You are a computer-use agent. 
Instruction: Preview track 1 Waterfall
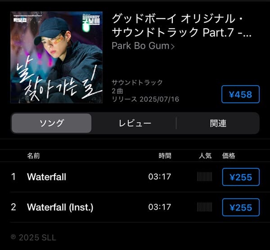pos(47,177)
